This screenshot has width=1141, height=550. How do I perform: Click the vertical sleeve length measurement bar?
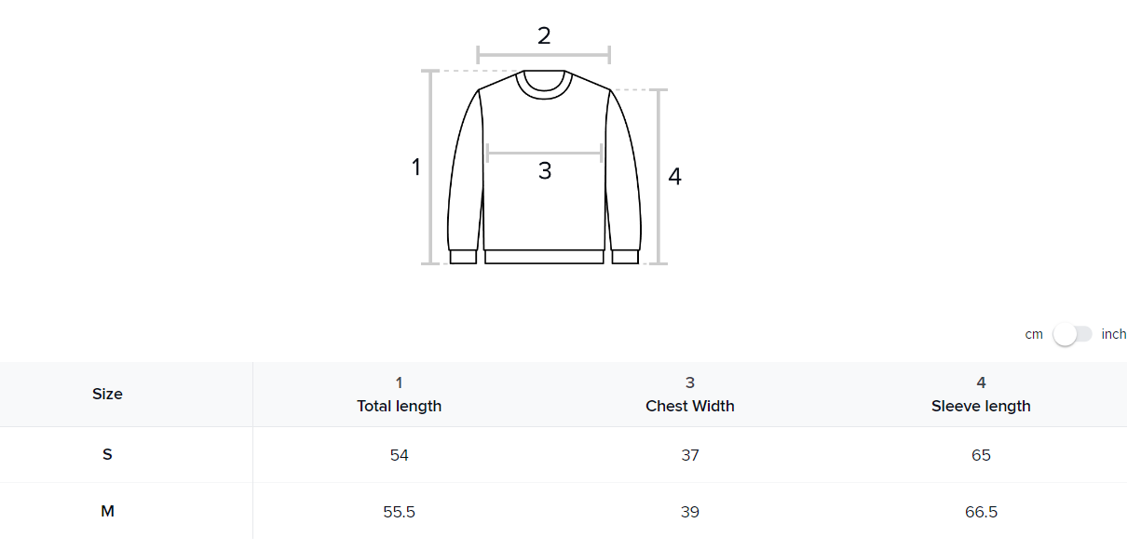click(659, 177)
